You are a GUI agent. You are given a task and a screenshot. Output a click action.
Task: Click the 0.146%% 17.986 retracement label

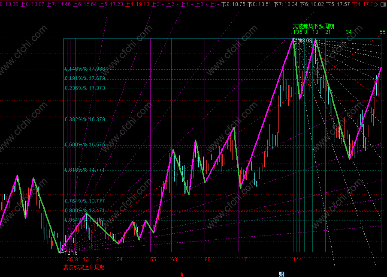(x=85, y=69)
